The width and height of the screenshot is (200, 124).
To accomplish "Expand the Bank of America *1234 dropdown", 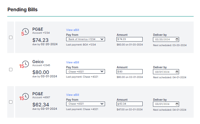I will click(85, 39).
